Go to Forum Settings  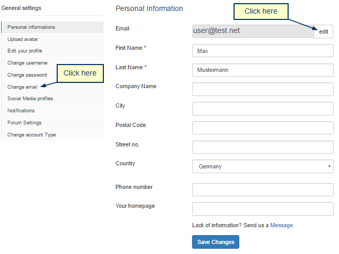(x=52, y=123)
